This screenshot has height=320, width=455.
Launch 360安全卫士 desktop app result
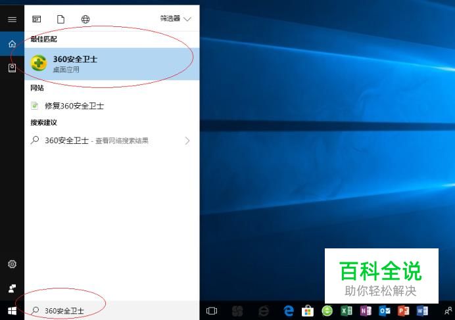tap(112, 64)
